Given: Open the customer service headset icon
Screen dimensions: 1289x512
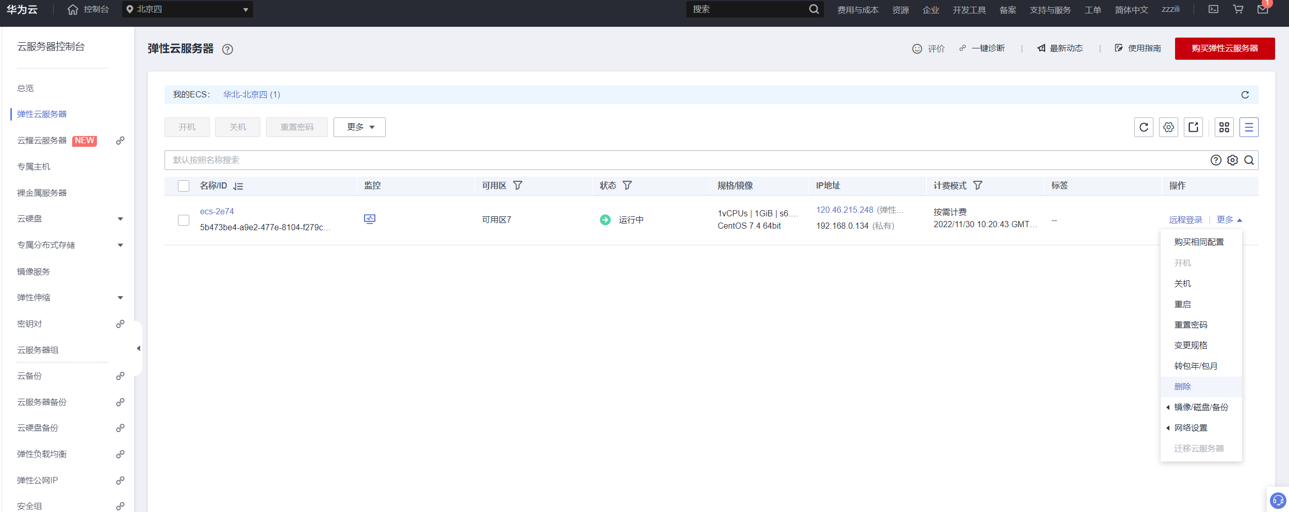Looking at the screenshot, I should (1278, 500).
